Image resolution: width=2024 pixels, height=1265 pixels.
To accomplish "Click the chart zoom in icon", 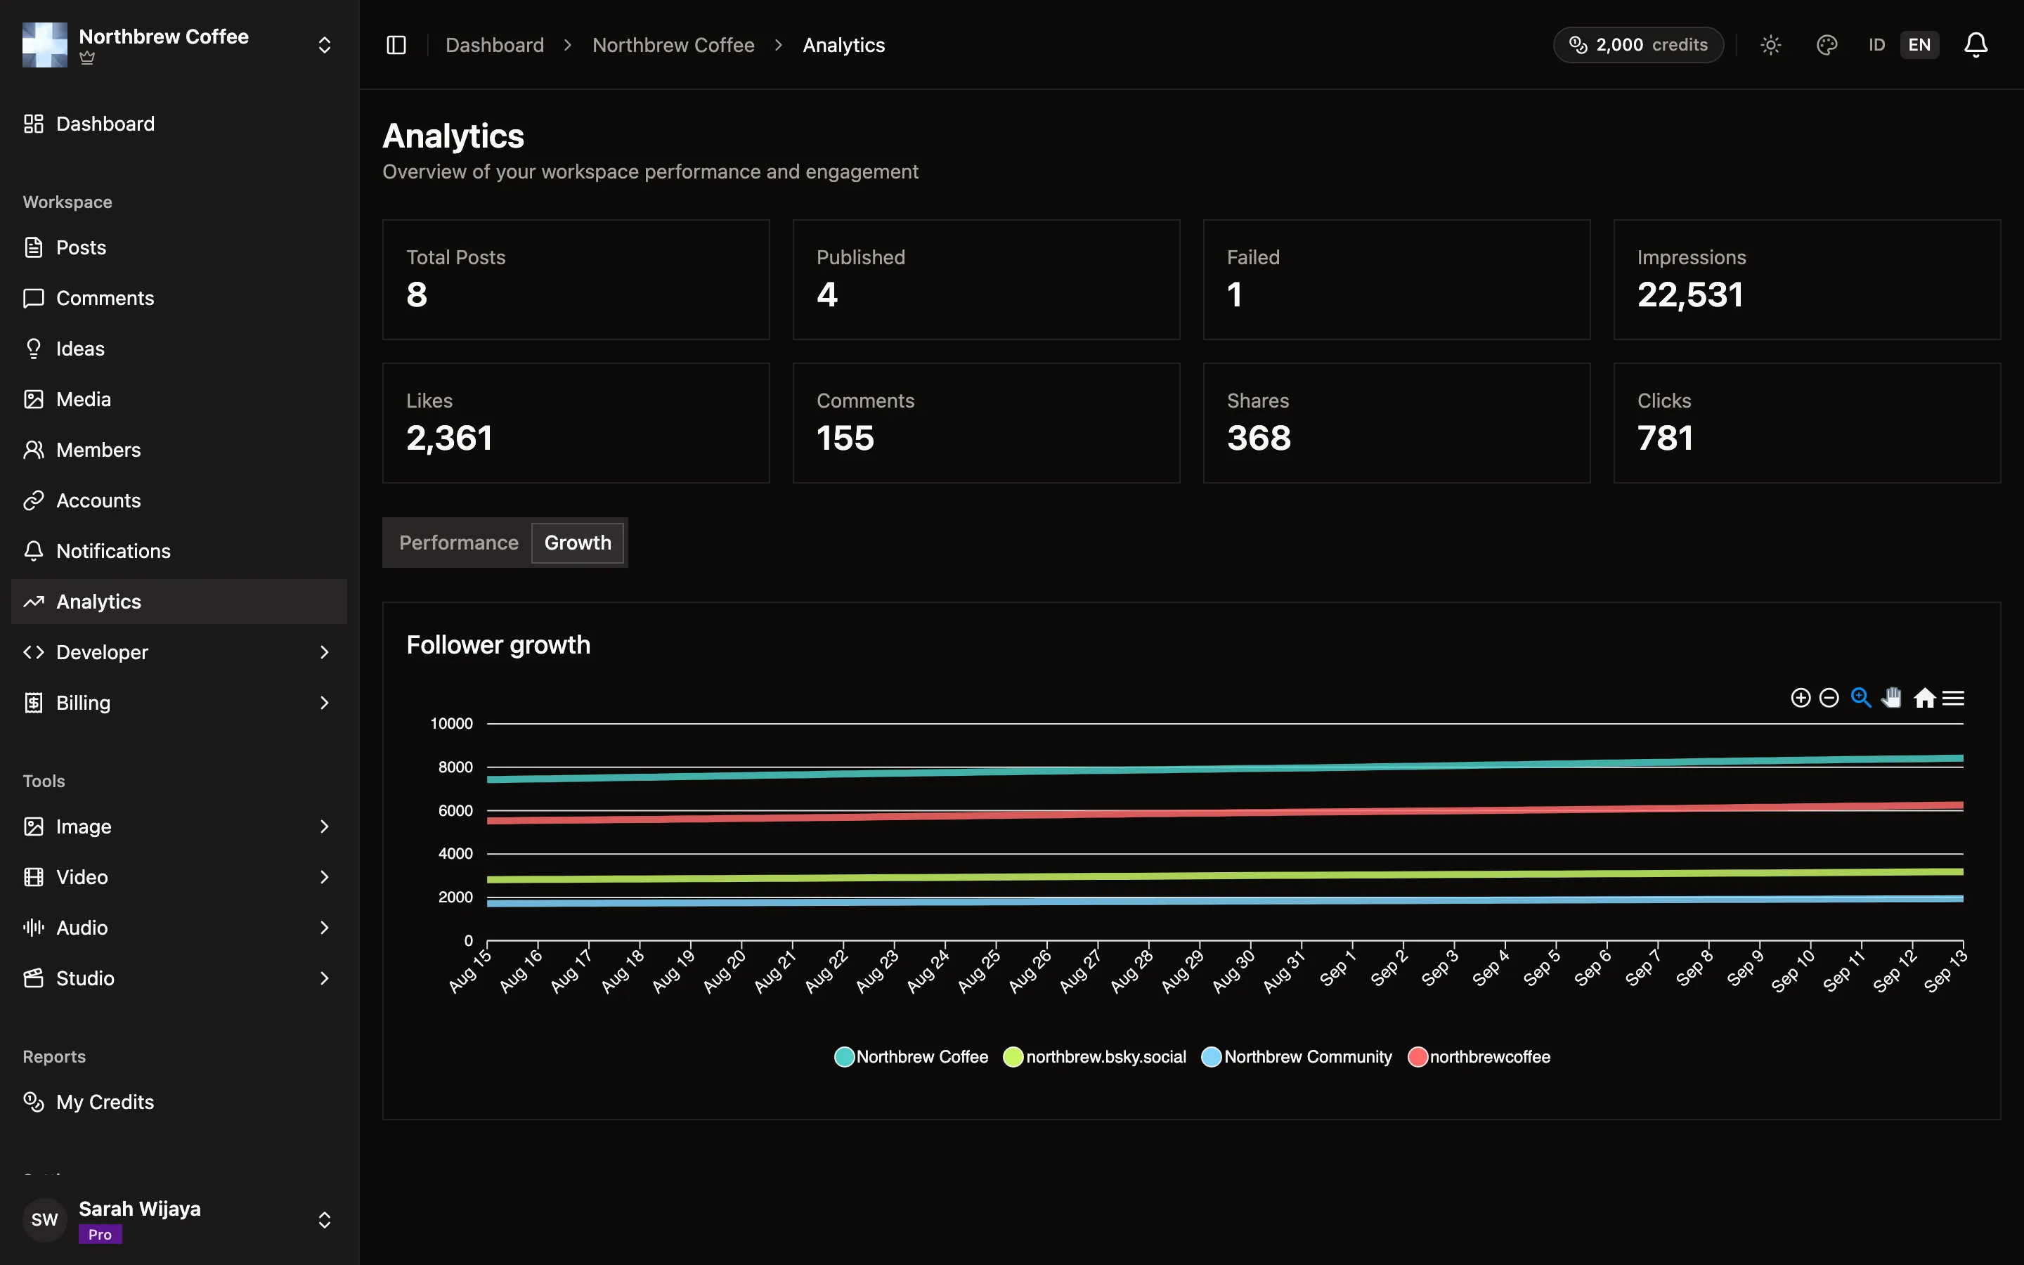I will pyautogui.click(x=1801, y=698).
